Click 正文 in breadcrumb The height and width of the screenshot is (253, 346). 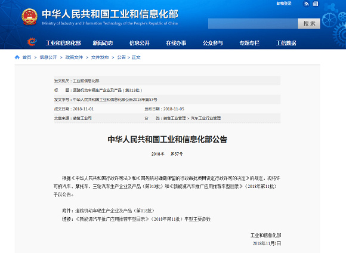136,57
